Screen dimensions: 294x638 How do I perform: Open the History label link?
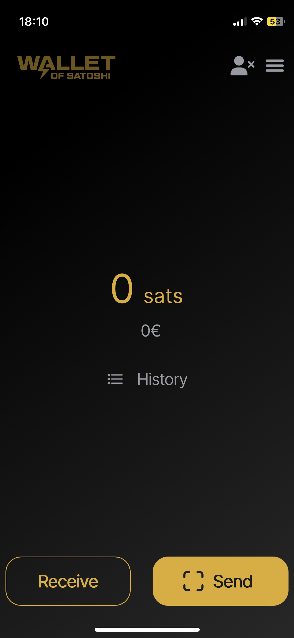point(162,379)
